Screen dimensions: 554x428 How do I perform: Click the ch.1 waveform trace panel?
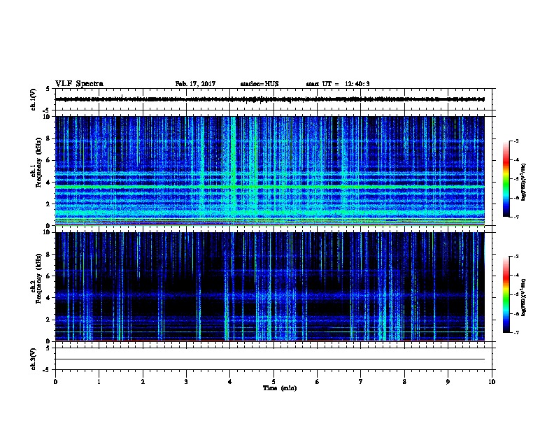274,99
